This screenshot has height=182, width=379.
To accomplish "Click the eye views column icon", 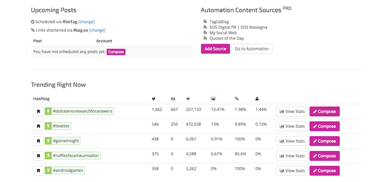I will point(188,99).
